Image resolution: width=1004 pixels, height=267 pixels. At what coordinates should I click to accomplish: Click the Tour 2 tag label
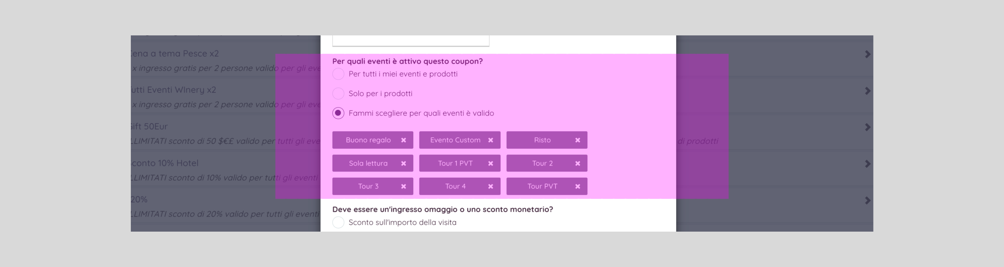[x=542, y=163]
